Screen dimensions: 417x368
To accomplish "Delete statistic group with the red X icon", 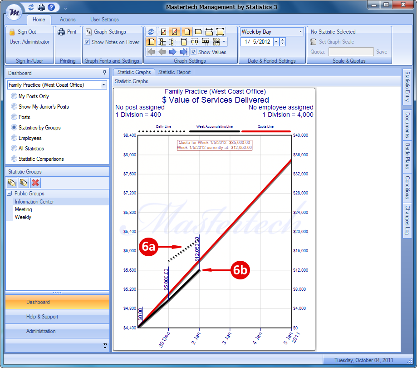I will [35, 183].
